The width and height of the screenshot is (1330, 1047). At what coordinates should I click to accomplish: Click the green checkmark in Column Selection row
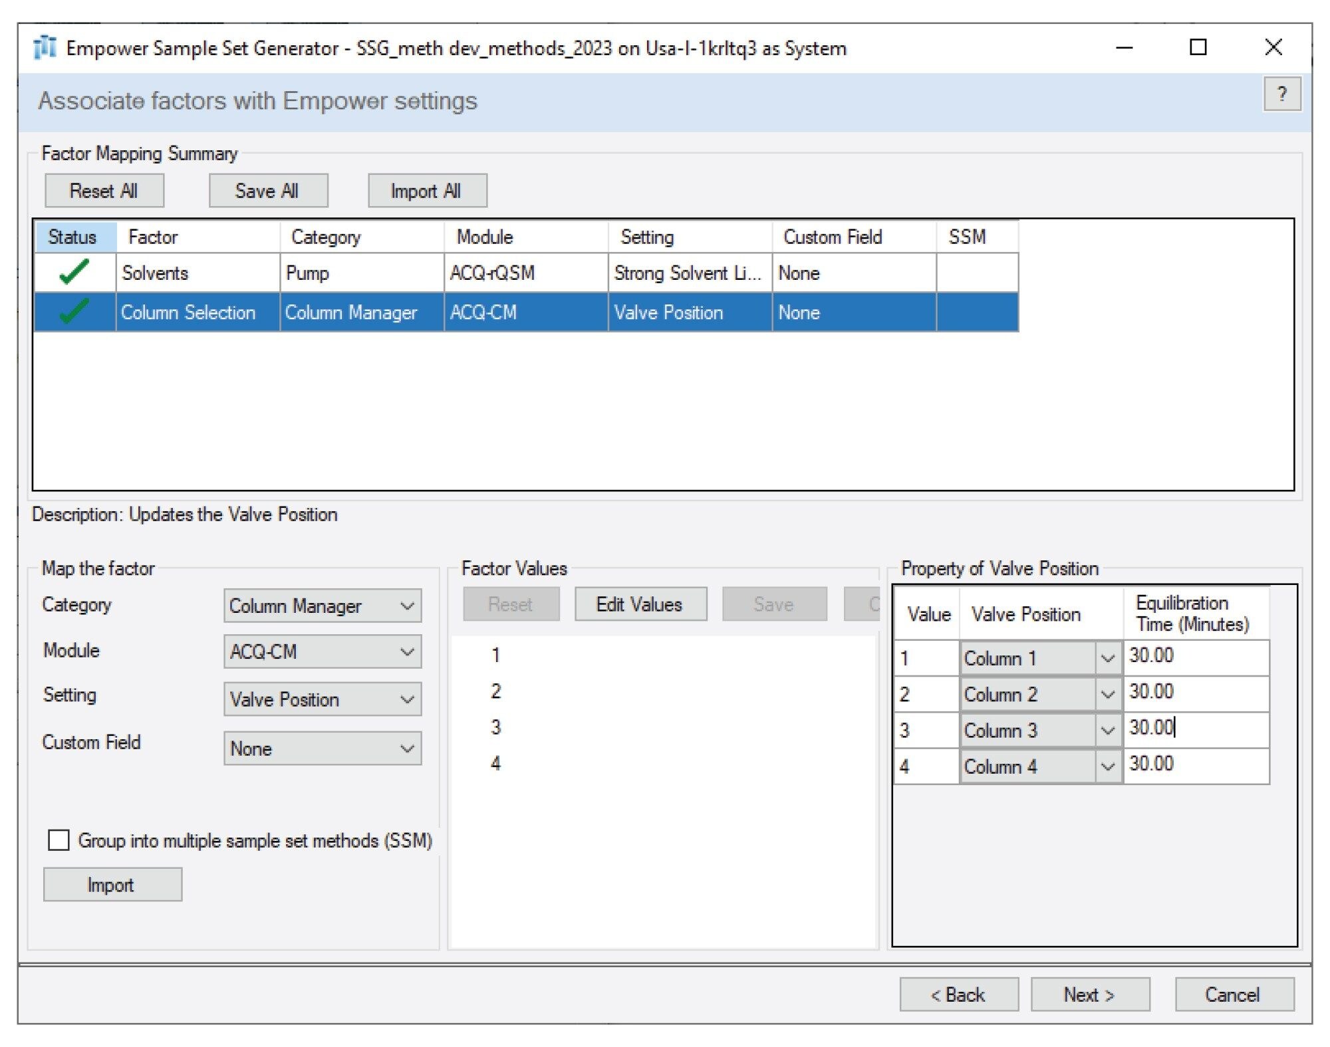(x=74, y=311)
